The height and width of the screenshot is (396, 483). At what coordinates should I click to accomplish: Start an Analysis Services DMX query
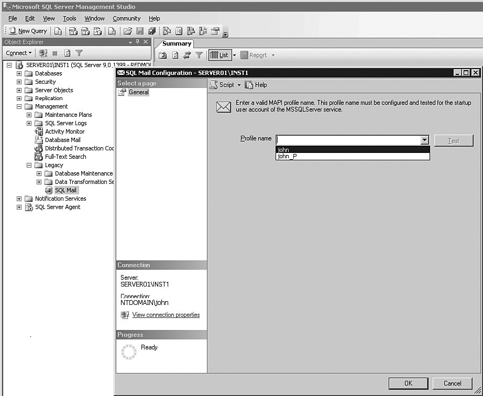pos(85,31)
